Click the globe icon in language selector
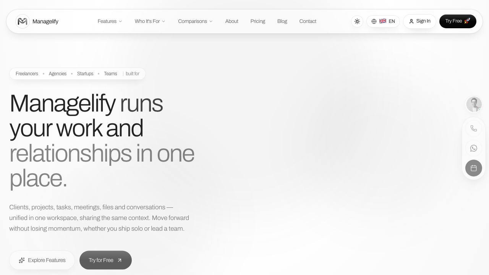Screen dimensions: 489x275 [x=374, y=21]
